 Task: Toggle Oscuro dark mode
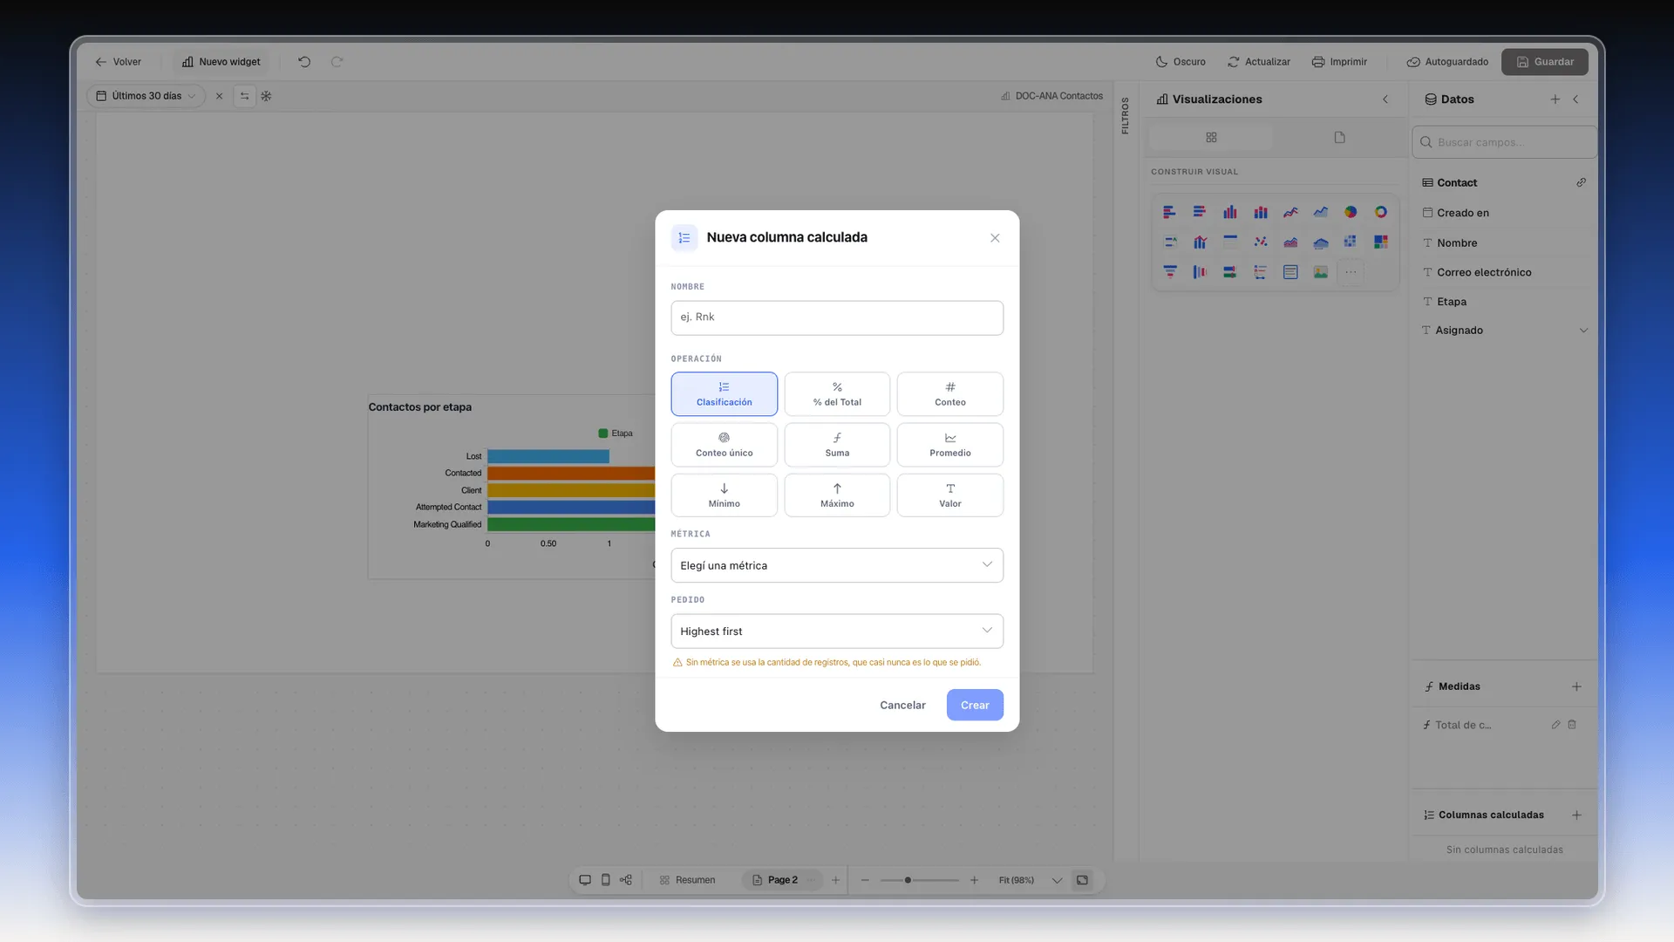[1181, 62]
